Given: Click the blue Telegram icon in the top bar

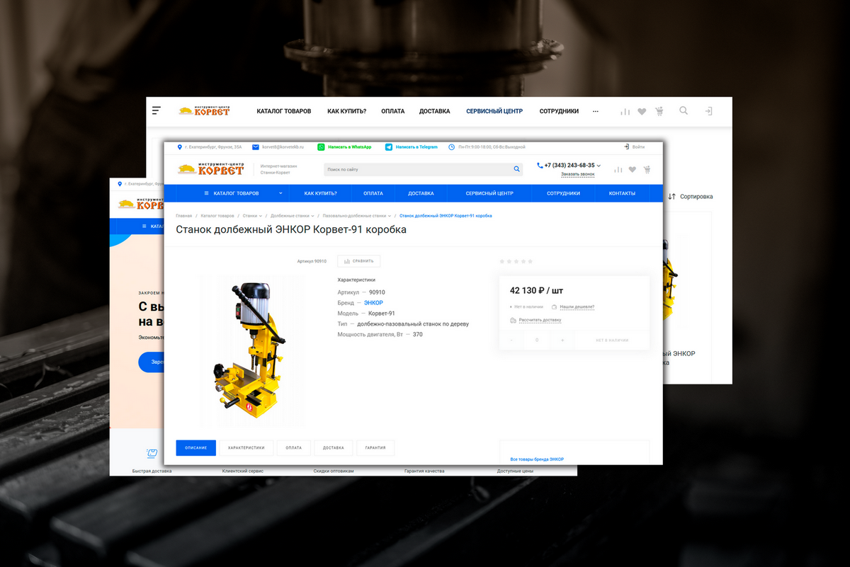Looking at the screenshot, I should pyautogui.click(x=388, y=147).
